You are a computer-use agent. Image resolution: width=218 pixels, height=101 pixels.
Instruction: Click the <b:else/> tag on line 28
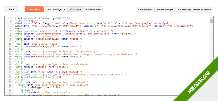[27, 90]
